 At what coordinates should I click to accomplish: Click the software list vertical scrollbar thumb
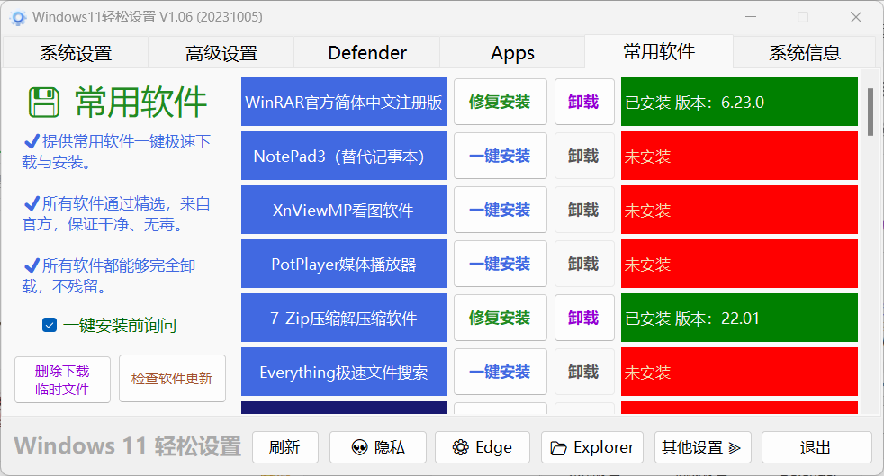pyautogui.click(x=870, y=112)
